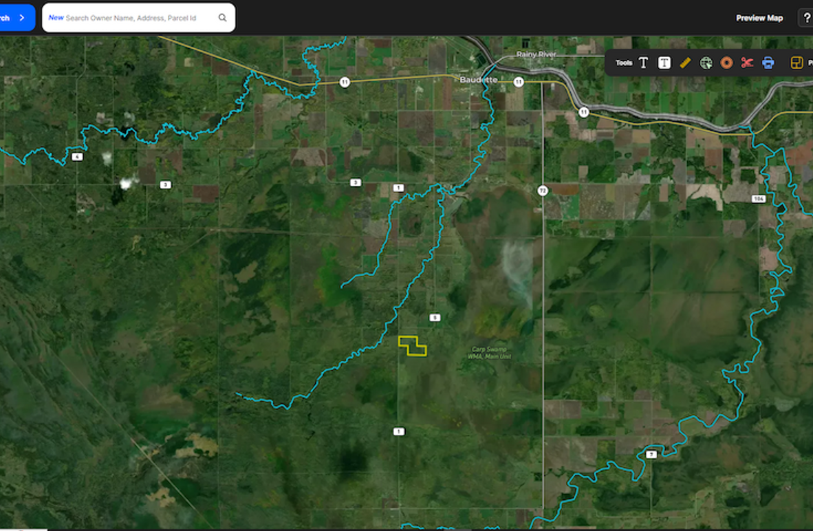Expand the blue search panel button
This screenshot has height=531, width=813.
click(x=17, y=18)
